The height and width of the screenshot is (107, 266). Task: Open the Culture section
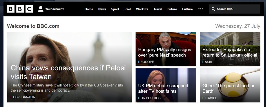pyautogui.click(x=188, y=9)
